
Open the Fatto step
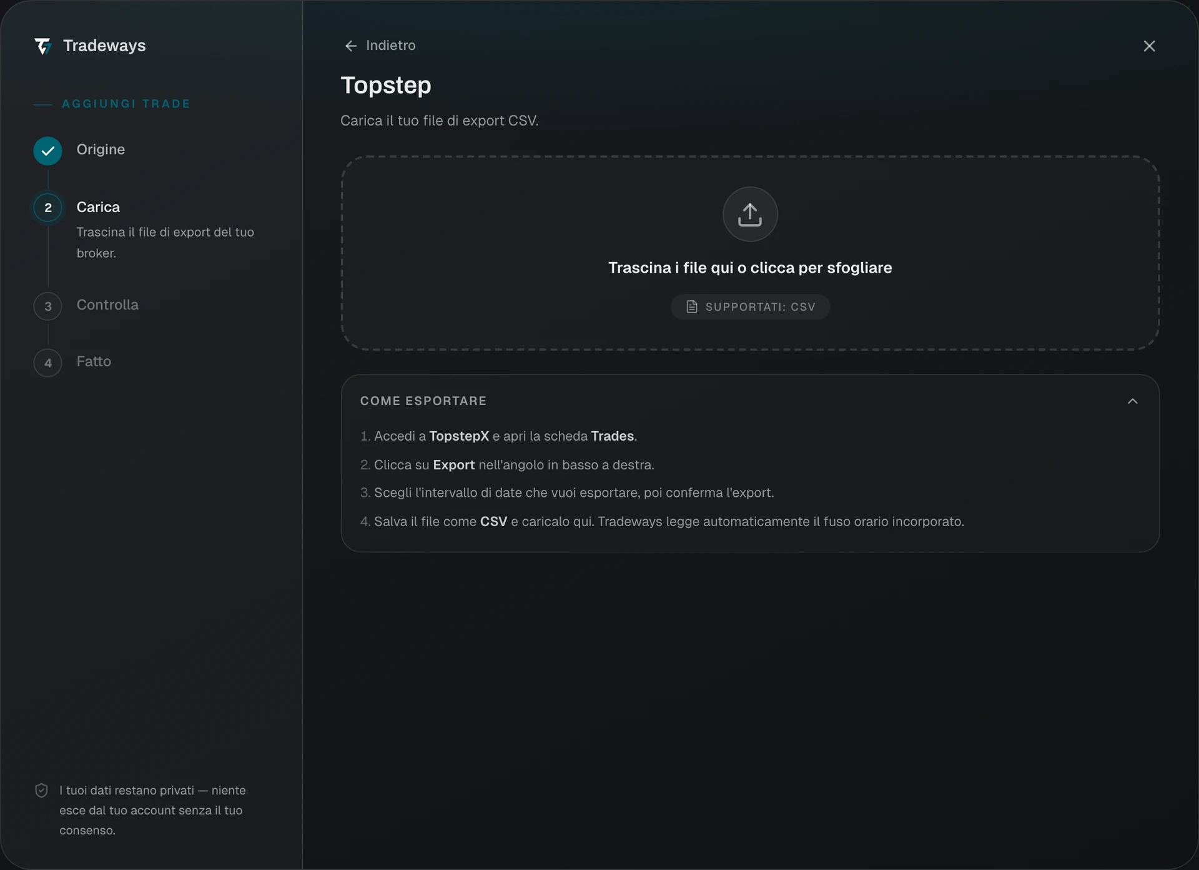[94, 361]
